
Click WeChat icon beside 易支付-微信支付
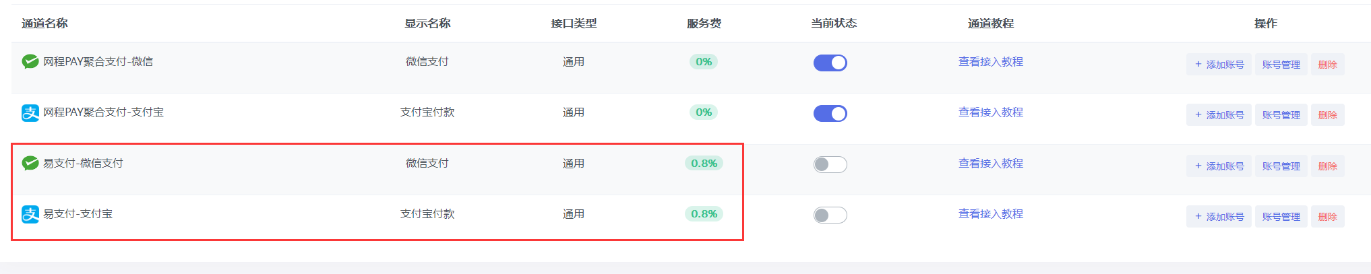click(x=30, y=163)
